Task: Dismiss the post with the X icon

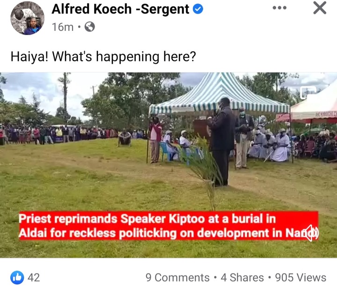Action: coord(320,8)
